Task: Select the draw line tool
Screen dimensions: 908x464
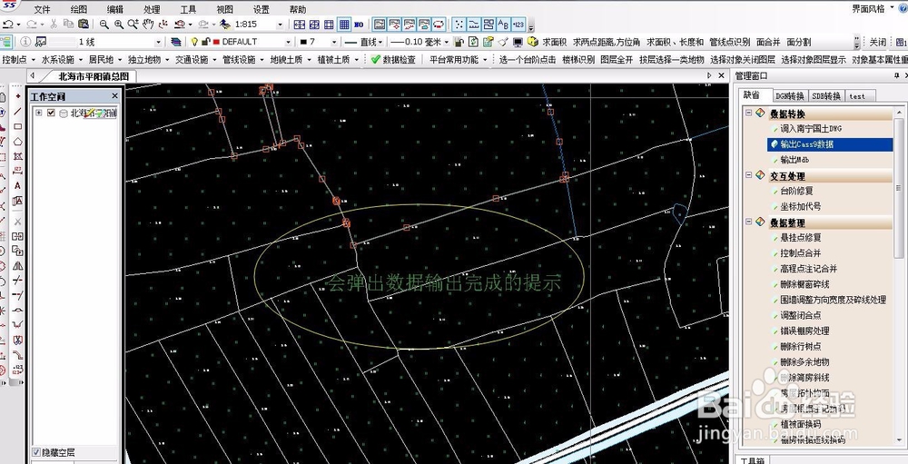Action: click(18, 111)
